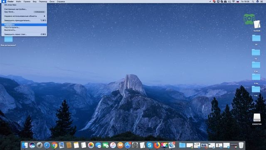Screen dimensions: 266x150
Task: Open Spotlight search magnifier
Action: [253, 2]
